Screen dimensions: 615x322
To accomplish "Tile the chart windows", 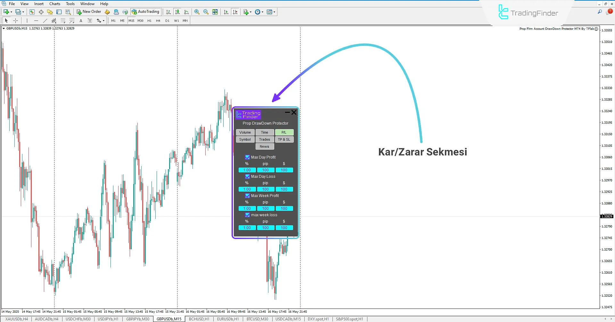I will click(215, 12).
